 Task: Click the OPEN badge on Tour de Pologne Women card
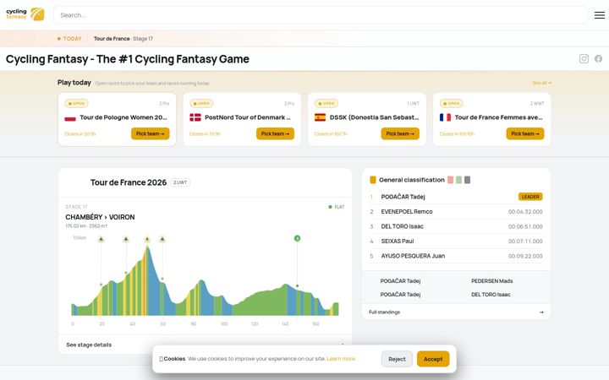click(76, 104)
